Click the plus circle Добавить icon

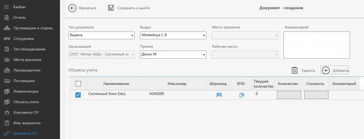point(326,70)
